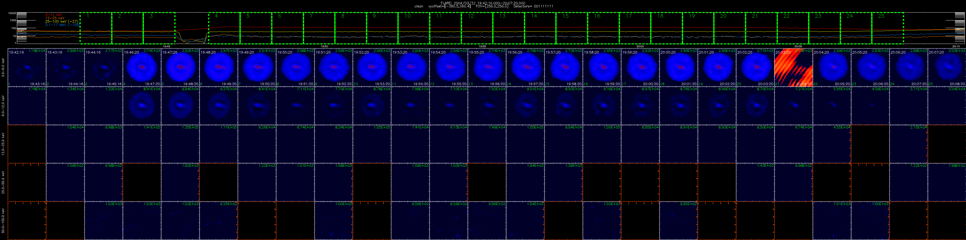The image size is (966, 240).
Task: Open the 3-6 keV image starting 19:44:16
Action: tap(104, 67)
